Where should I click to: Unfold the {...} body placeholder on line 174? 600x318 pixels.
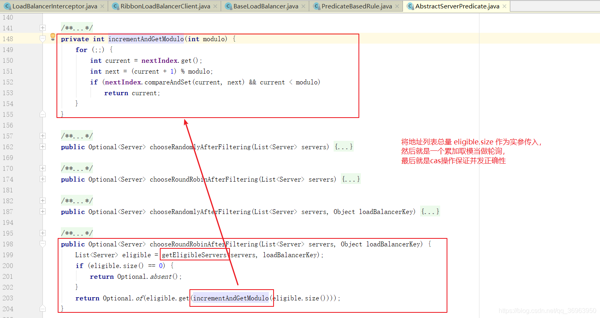click(351, 179)
